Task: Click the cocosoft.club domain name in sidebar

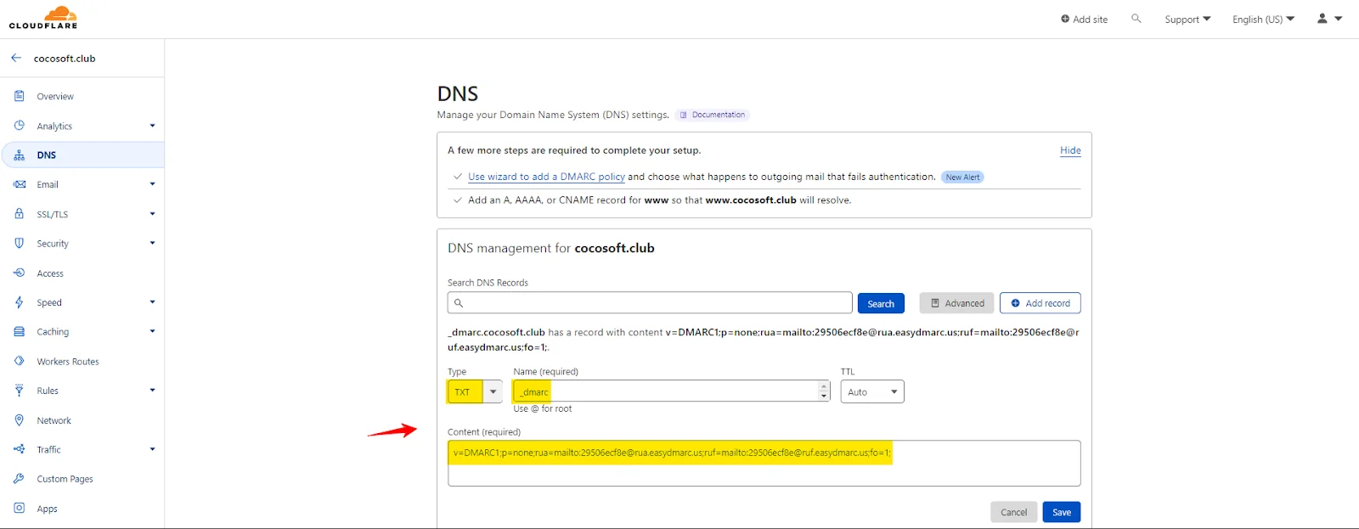Action: click(65, 59)
